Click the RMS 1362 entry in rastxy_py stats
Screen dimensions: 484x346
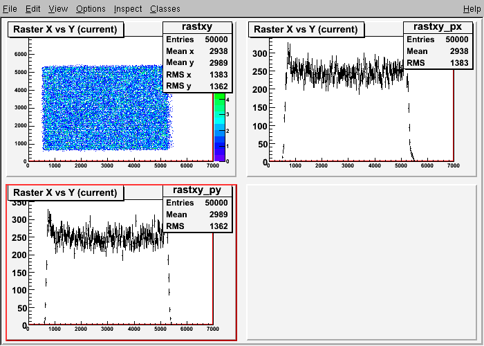click(x=197, y=226)
